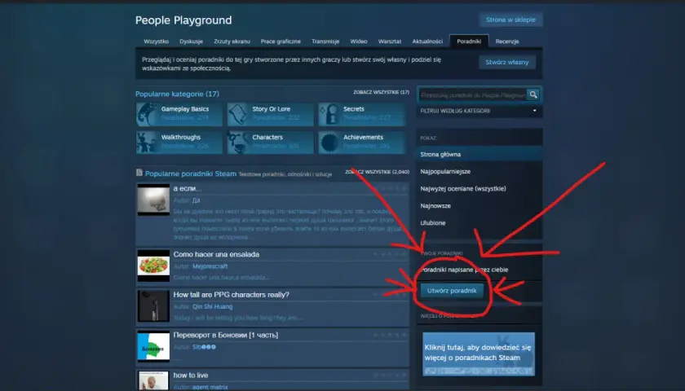This screenshot has height=391, width=685.
Task: Open the Achievements category icon
Action: point(329,143)
